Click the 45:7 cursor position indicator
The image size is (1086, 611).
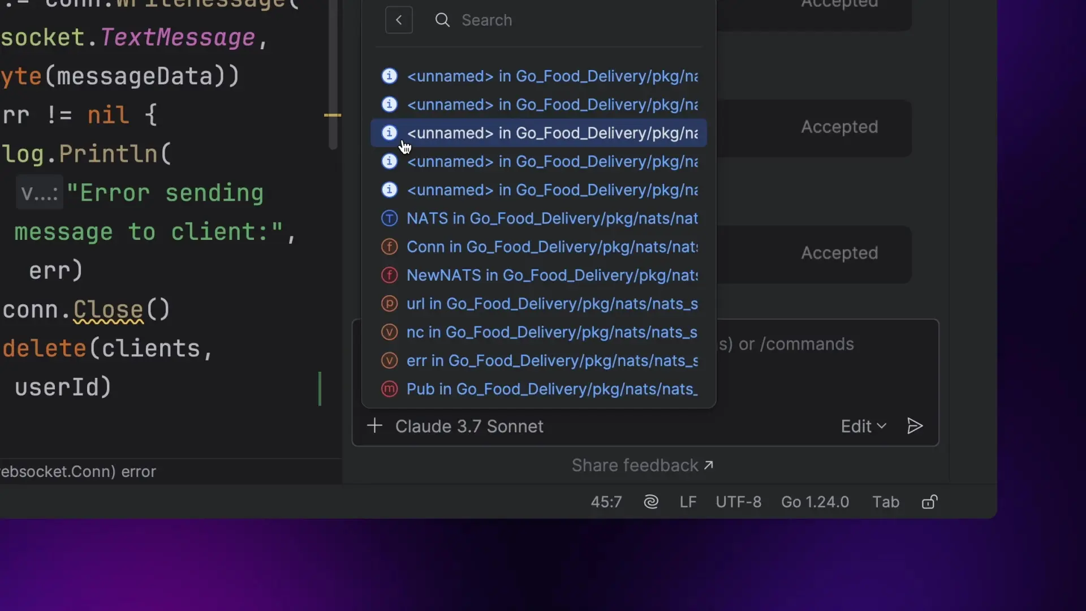click(606, 502)
